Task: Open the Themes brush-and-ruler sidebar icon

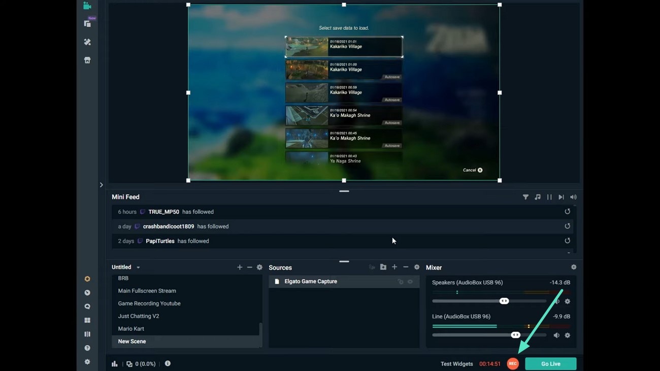Action: (87, 42)
